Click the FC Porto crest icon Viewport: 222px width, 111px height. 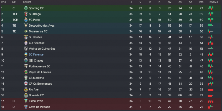coord(26,20)
